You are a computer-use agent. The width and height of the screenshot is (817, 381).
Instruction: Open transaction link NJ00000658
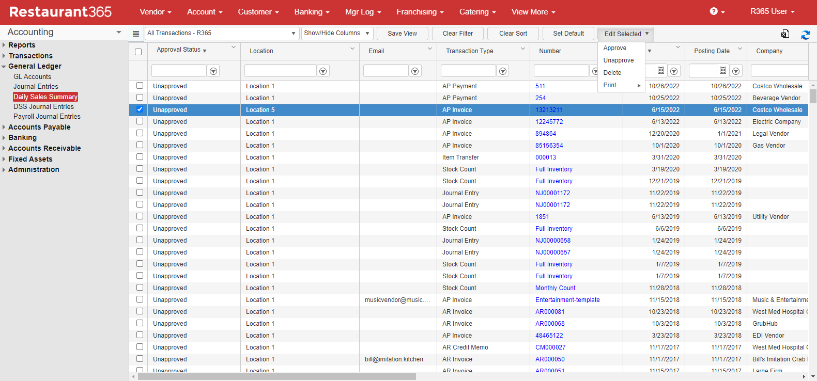pos(553,241)
